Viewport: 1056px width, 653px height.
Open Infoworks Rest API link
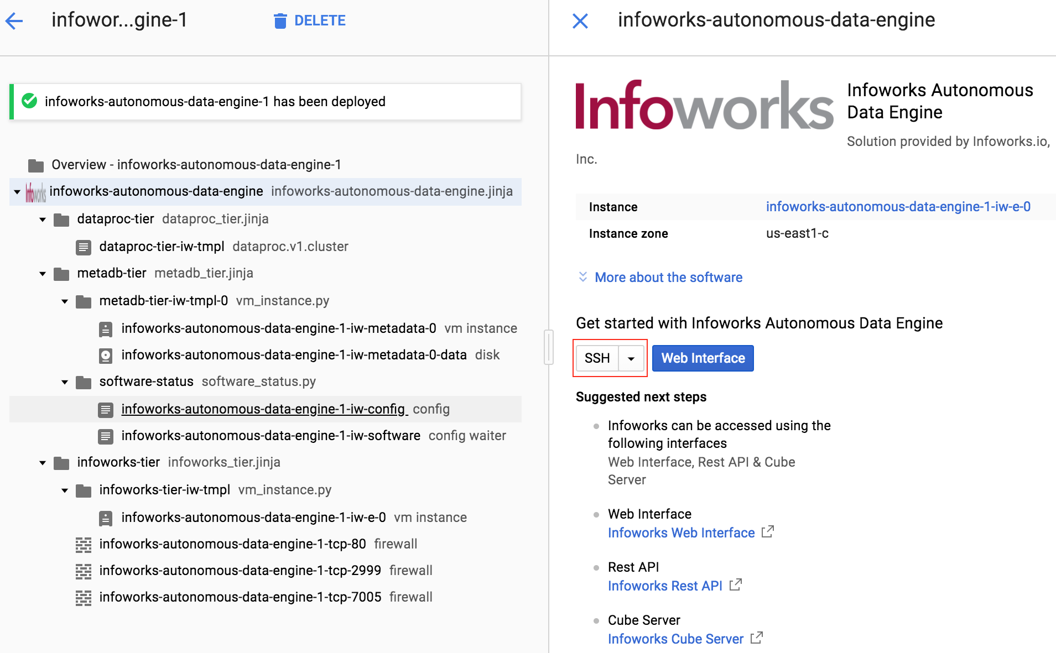point(665,586)
